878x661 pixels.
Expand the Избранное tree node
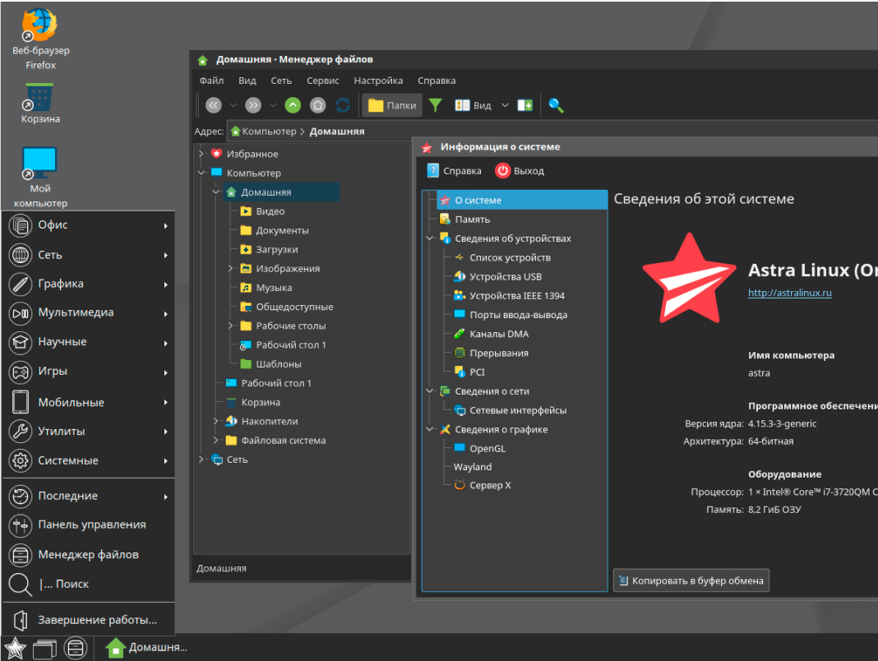click(x=201, y=154)
